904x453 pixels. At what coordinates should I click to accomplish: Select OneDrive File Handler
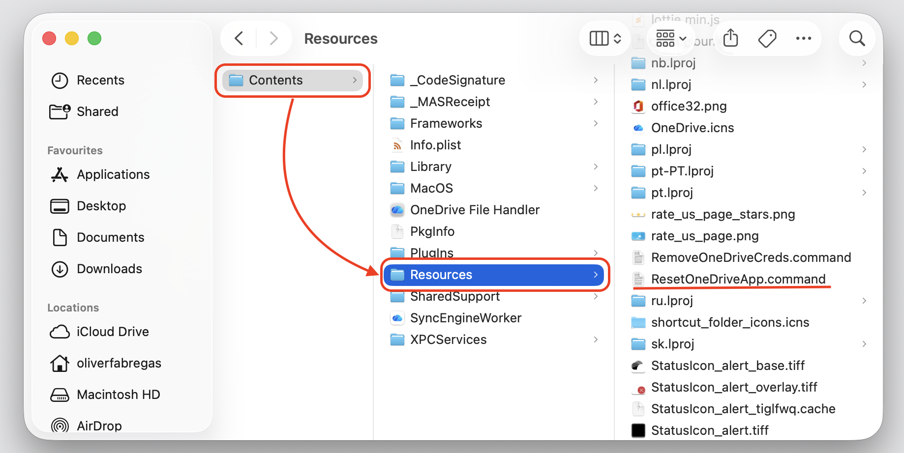click(x=494, y=210)
